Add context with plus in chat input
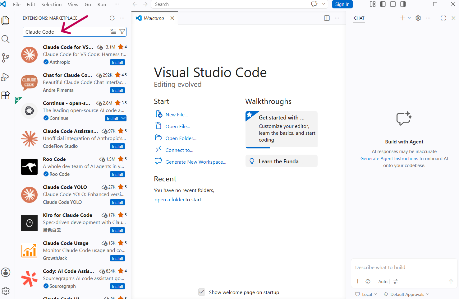This screenshot has height=299, width=459. [x=358, y=281]
